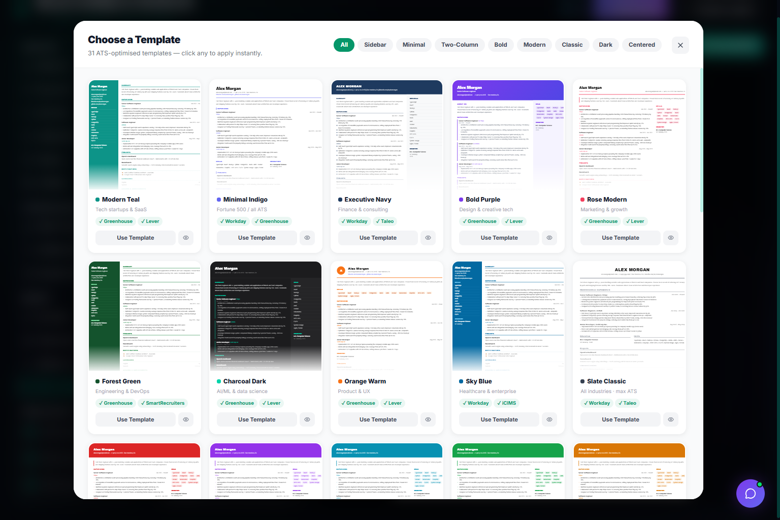Viewport: 780px width, 520px height.
Task: Open the Executive Navy resume thumbnail
Action: click(x=387, y=135)
